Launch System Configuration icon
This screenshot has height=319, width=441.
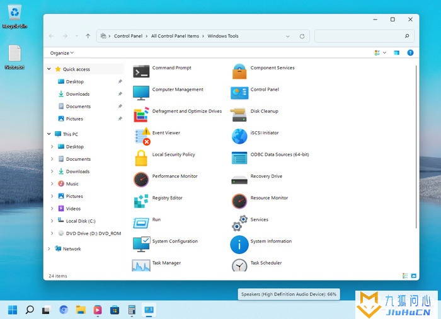pyautogui.click(x=142, y=244)
